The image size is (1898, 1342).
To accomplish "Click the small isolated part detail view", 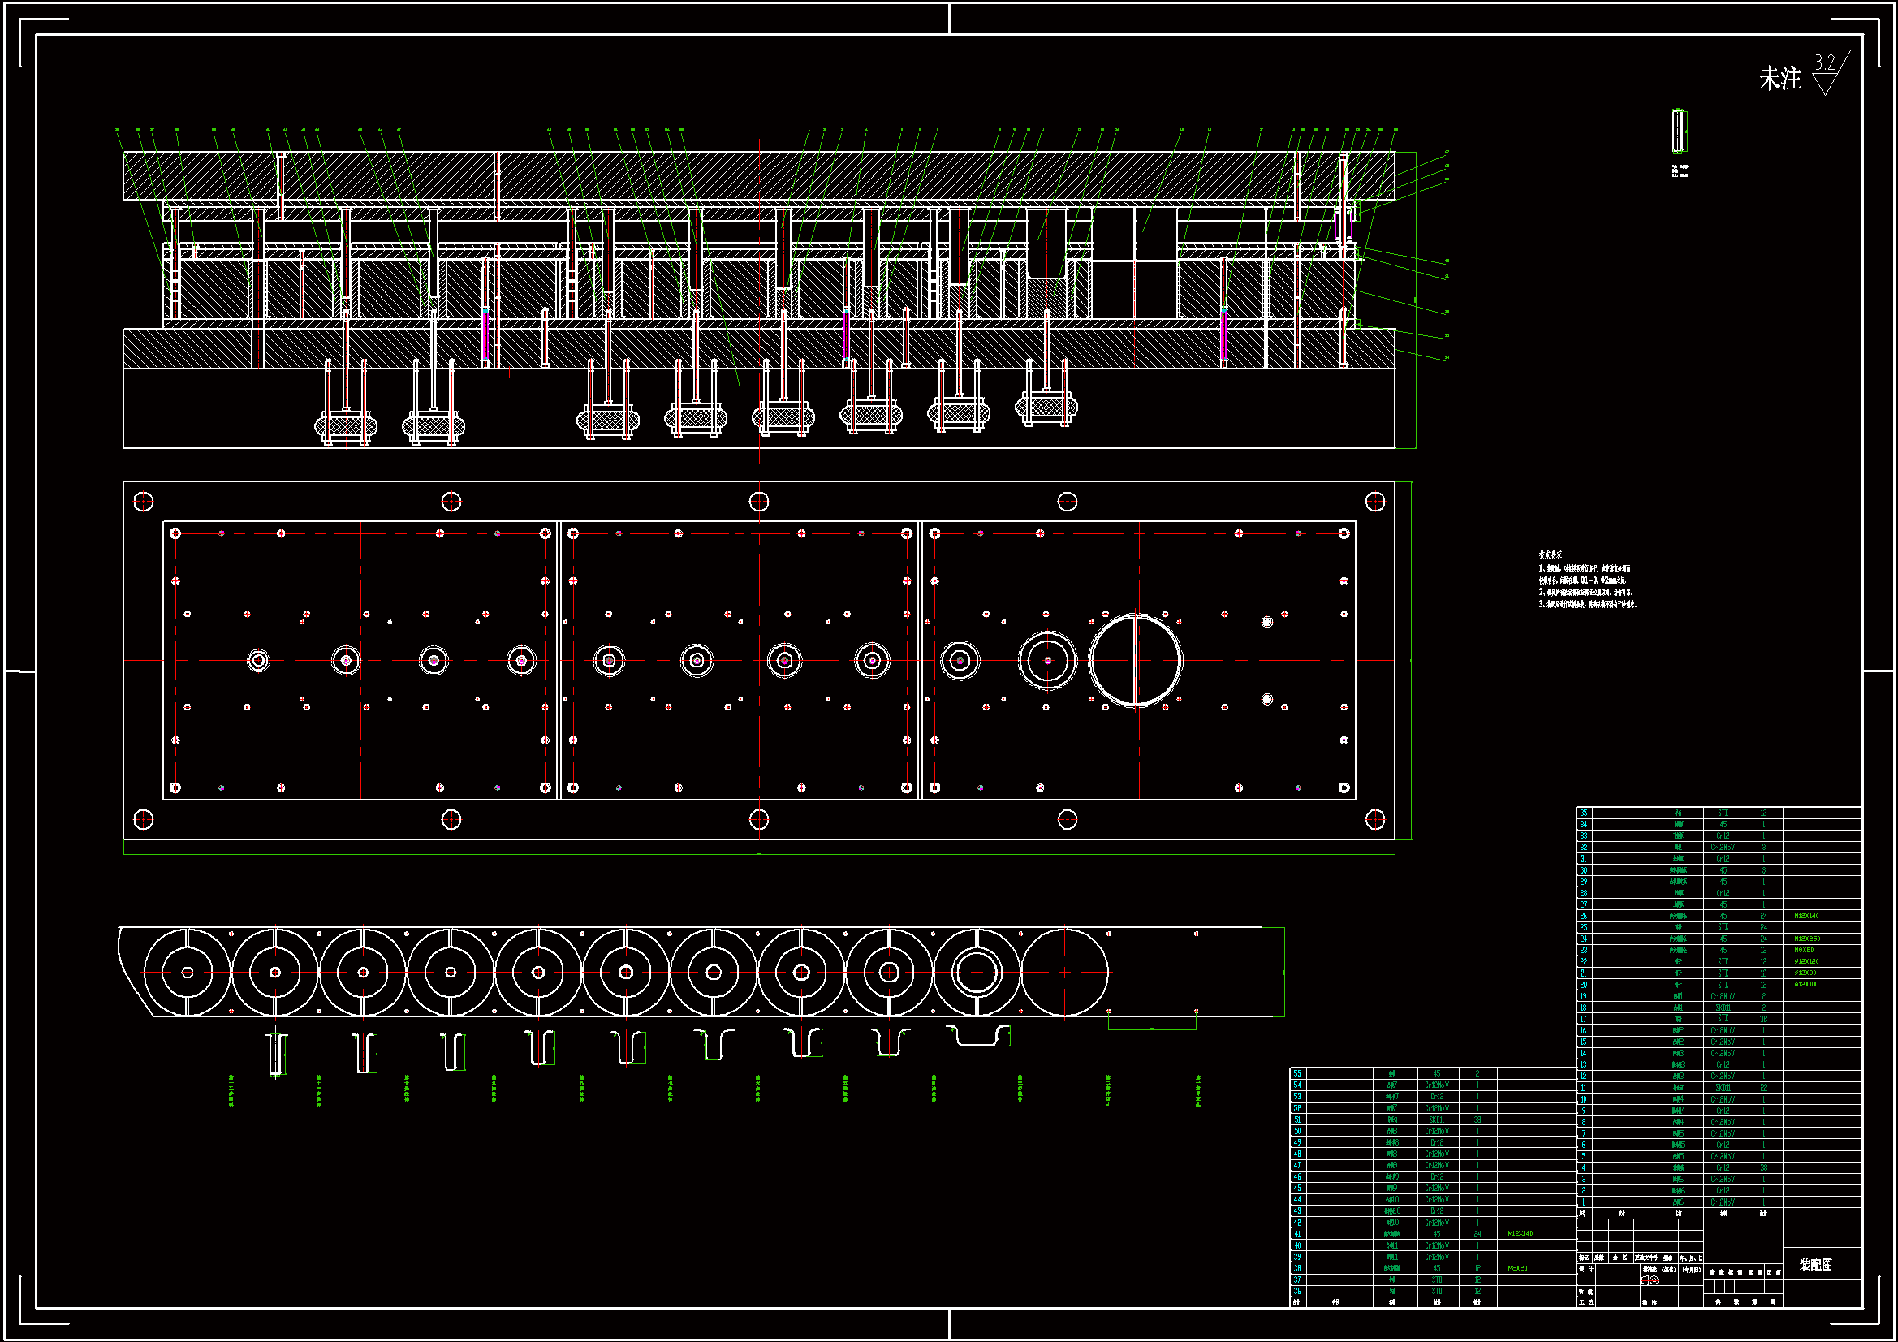I will click(x=1678, y=132).
